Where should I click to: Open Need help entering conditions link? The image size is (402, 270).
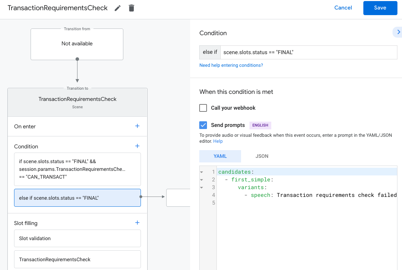pyautogui.click(x=231, y=65)
